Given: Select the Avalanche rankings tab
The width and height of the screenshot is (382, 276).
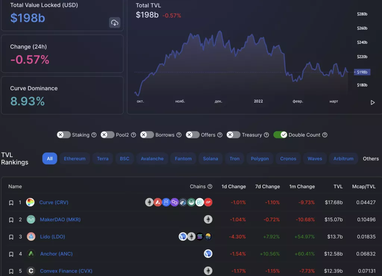Looking at the screenshot, I should [x=152, y=159].
